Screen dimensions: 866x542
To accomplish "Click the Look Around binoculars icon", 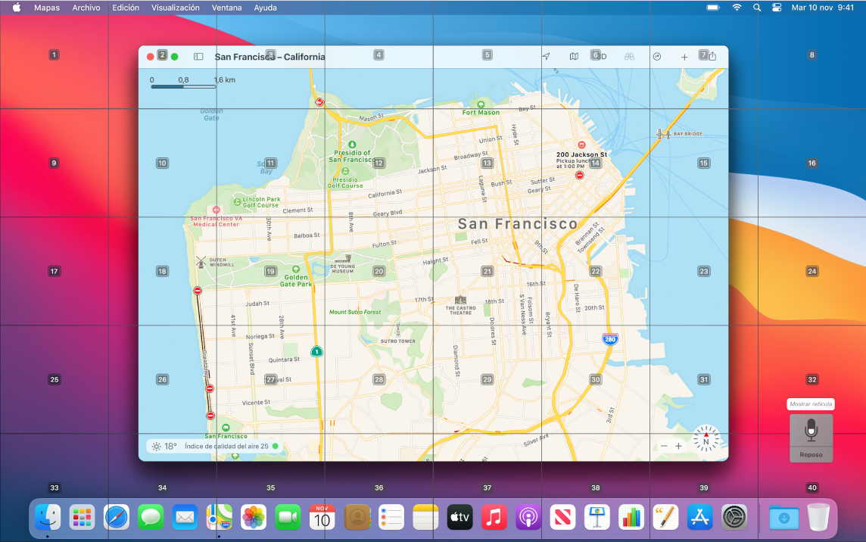I will [x=628, y=56].
